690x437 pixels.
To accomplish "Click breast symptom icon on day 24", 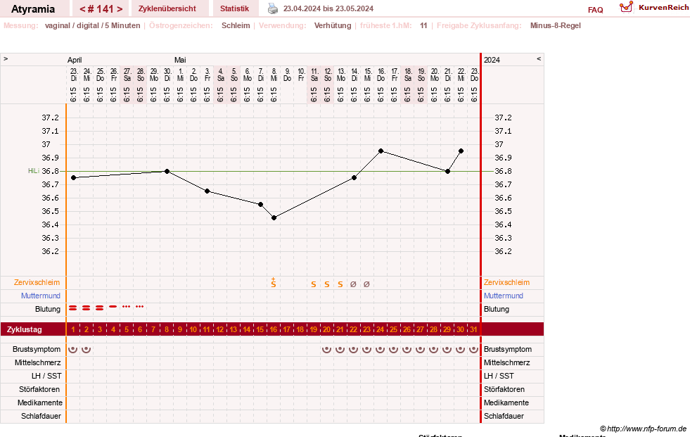I will [380, 350].
